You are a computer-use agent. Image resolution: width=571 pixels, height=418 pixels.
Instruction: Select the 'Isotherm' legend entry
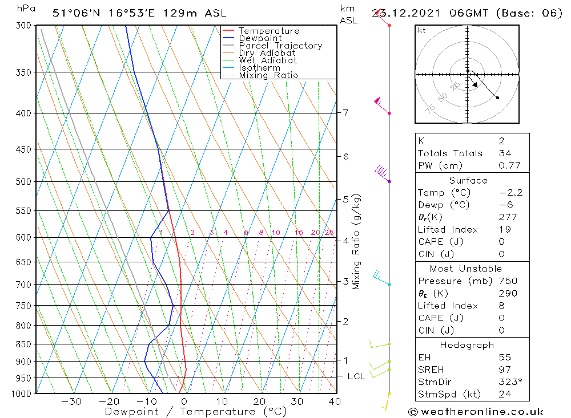point(260,68)
